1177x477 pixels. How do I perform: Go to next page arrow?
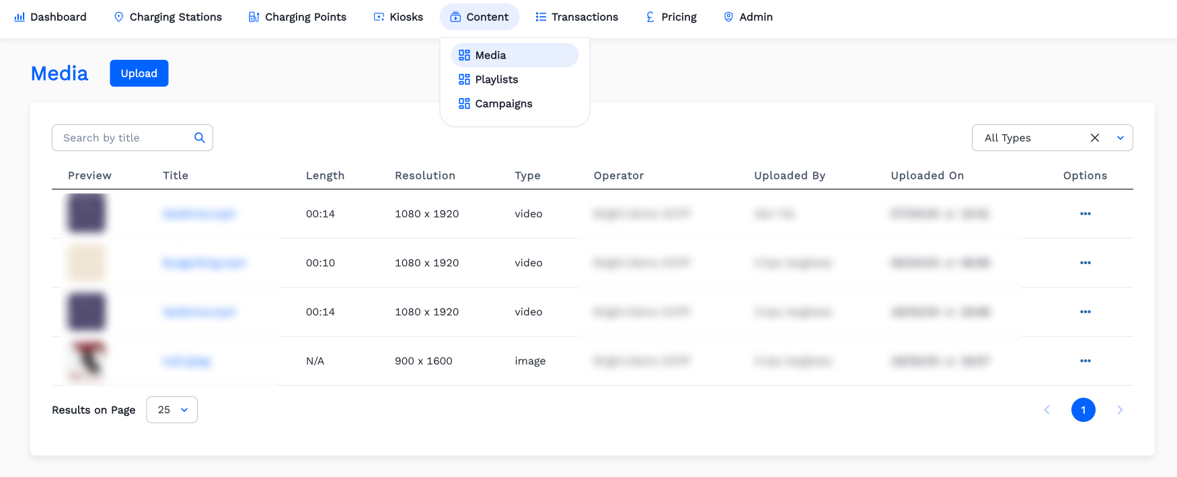point(1119,410)
